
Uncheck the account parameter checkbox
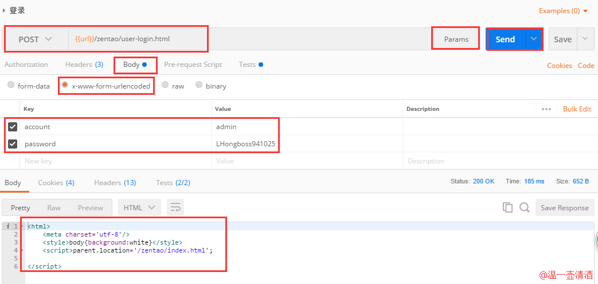coord(13,127)
